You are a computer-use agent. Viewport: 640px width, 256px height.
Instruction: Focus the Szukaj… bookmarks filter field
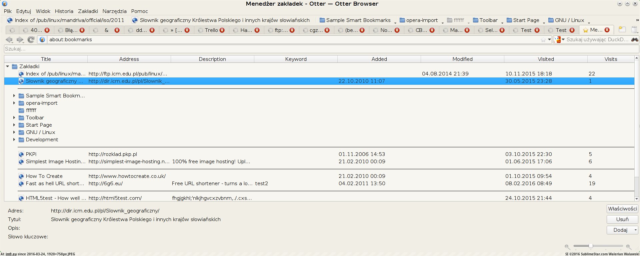pyautogui.click(x=321, y=49)
